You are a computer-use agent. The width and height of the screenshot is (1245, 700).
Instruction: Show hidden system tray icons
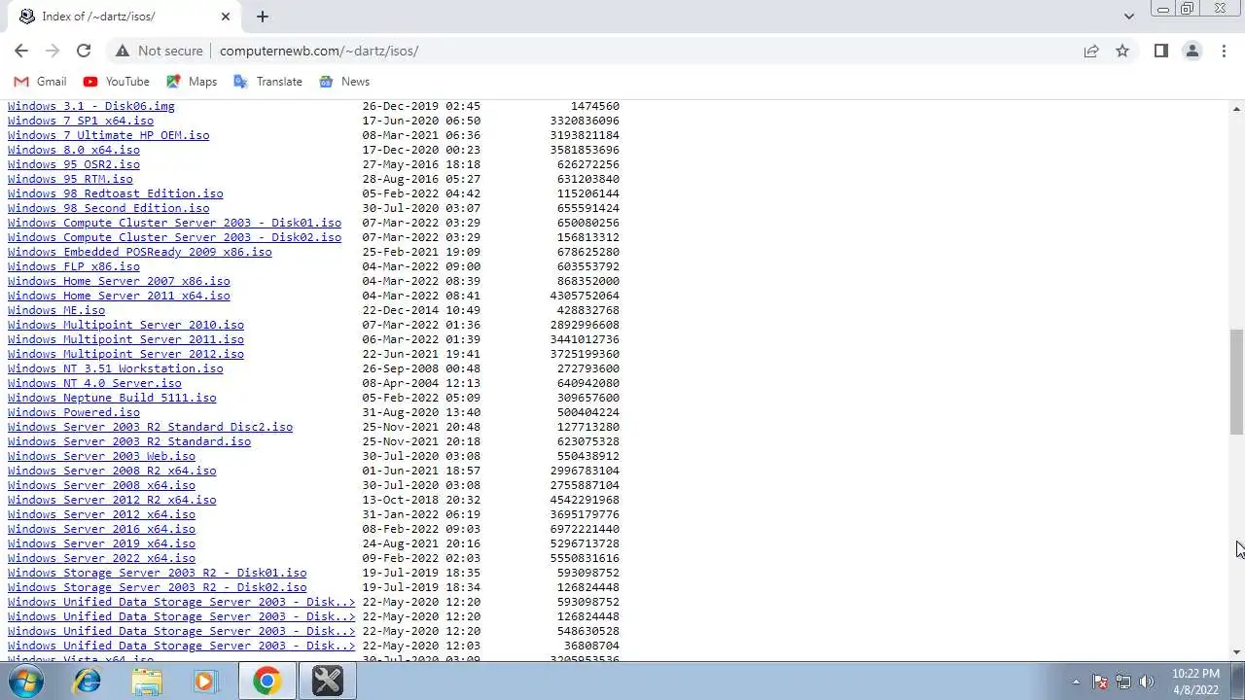[1076, 682]
